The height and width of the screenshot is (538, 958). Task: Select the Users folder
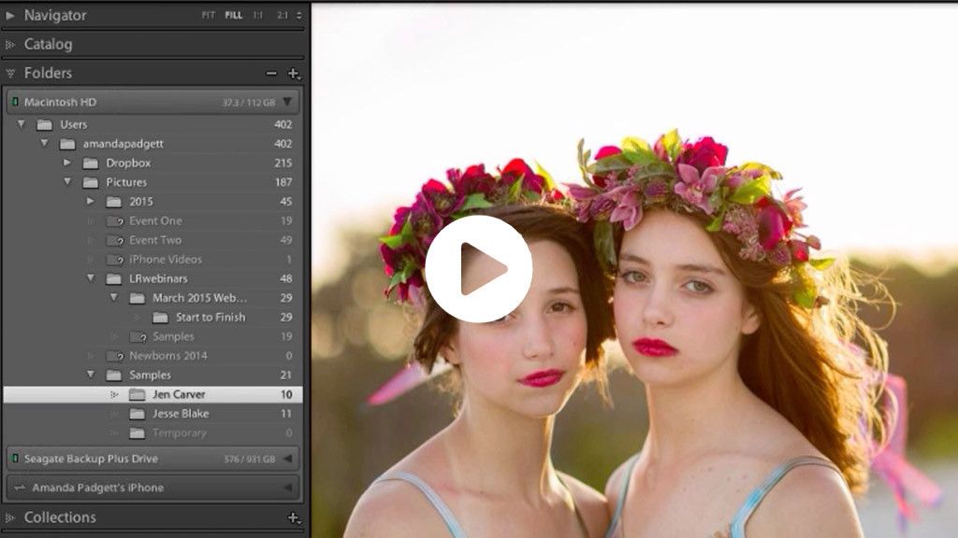(152, 124)
